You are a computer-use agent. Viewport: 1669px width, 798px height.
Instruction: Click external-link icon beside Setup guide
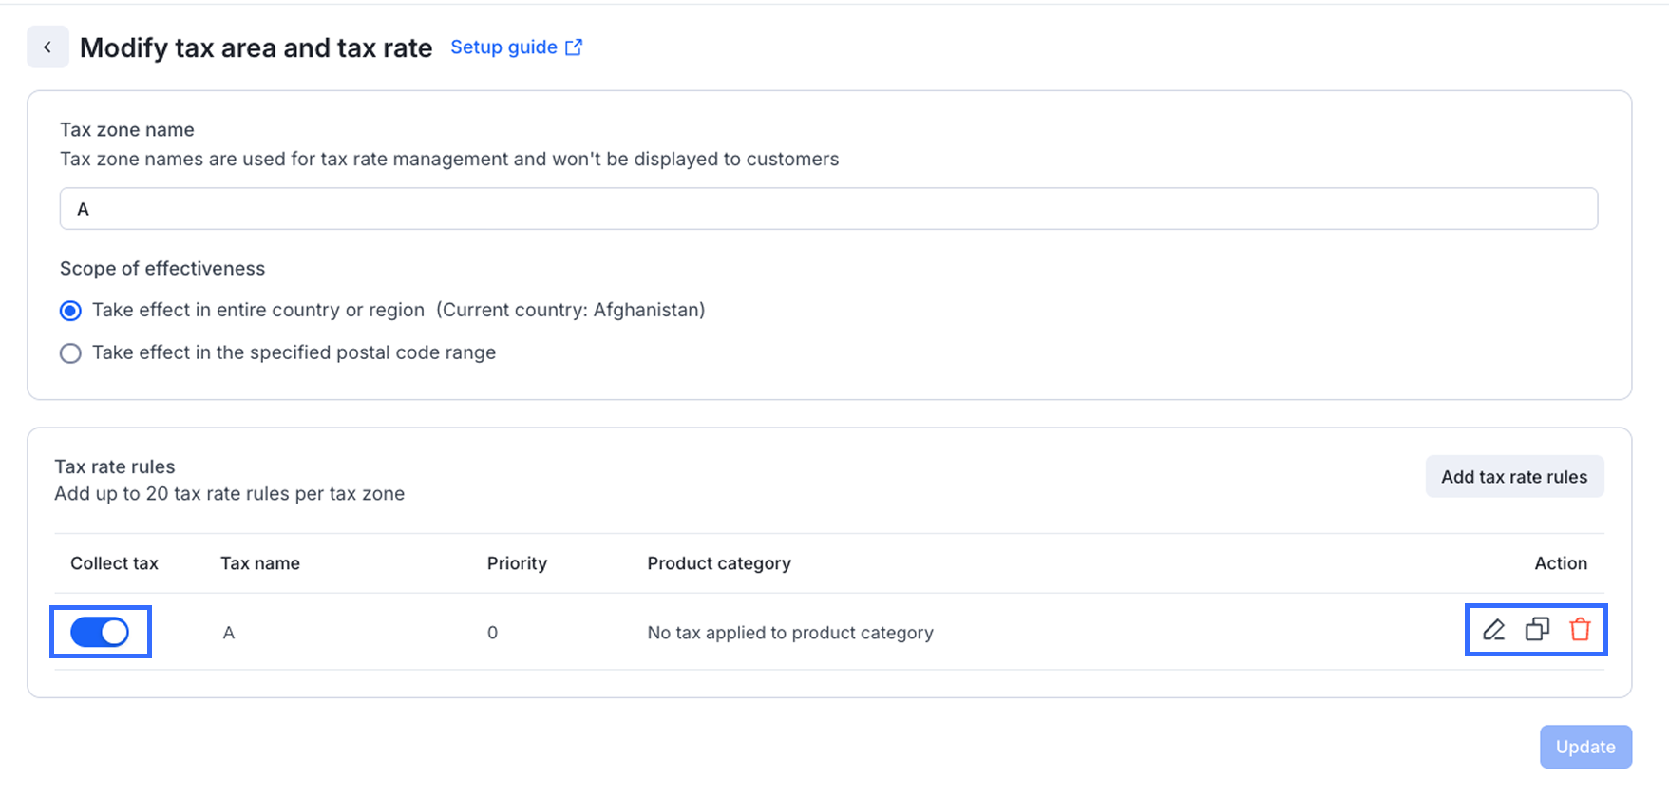point(574,47)
